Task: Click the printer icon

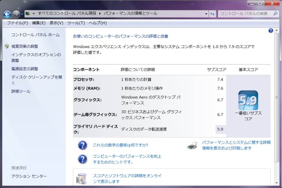Action: click(x=192, y=146)
